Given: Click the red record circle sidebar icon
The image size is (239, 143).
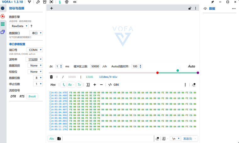Looking at the screenshot, I should click(x=3, y=16).
